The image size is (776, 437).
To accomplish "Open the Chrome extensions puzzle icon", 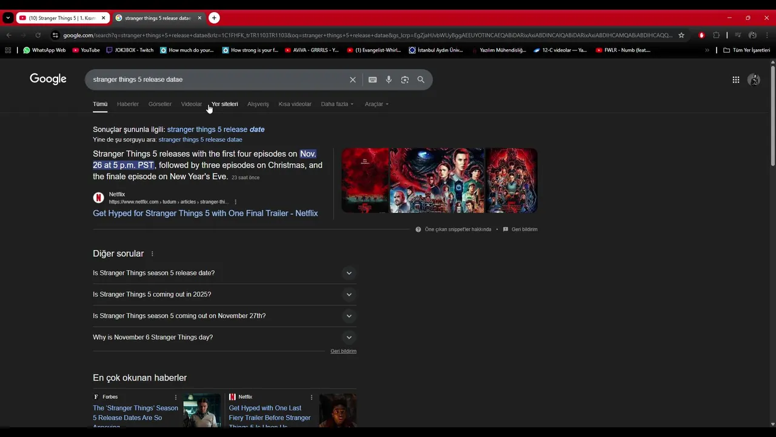I will click(716, 35).
